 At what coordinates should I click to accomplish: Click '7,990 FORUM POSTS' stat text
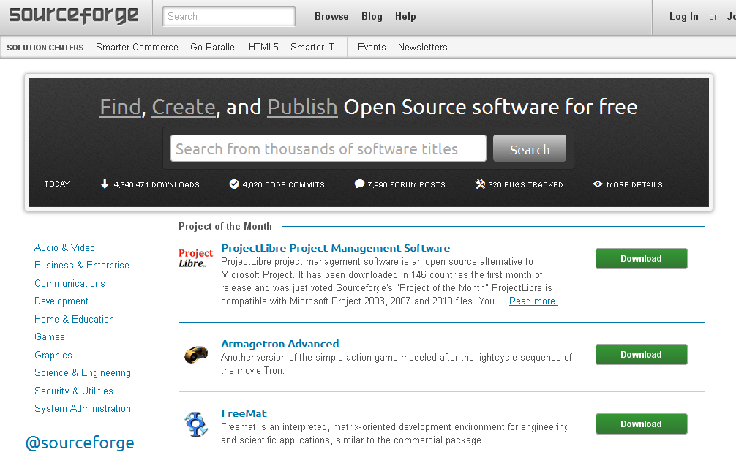coord(407,184)
